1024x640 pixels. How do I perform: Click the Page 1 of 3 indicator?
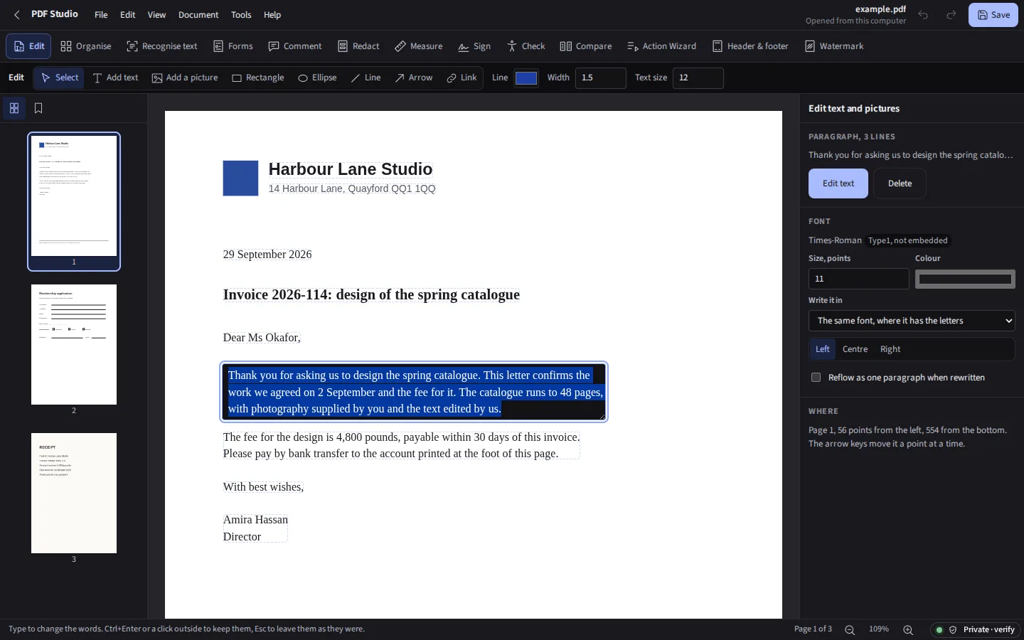tap(813, 629)
